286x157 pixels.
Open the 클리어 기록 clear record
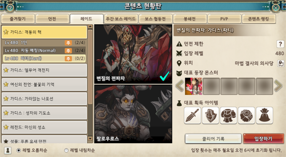click(x=213, y=139)
